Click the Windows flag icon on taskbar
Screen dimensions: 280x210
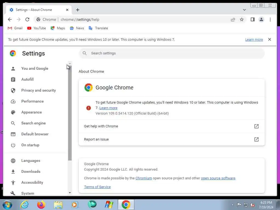109,205
